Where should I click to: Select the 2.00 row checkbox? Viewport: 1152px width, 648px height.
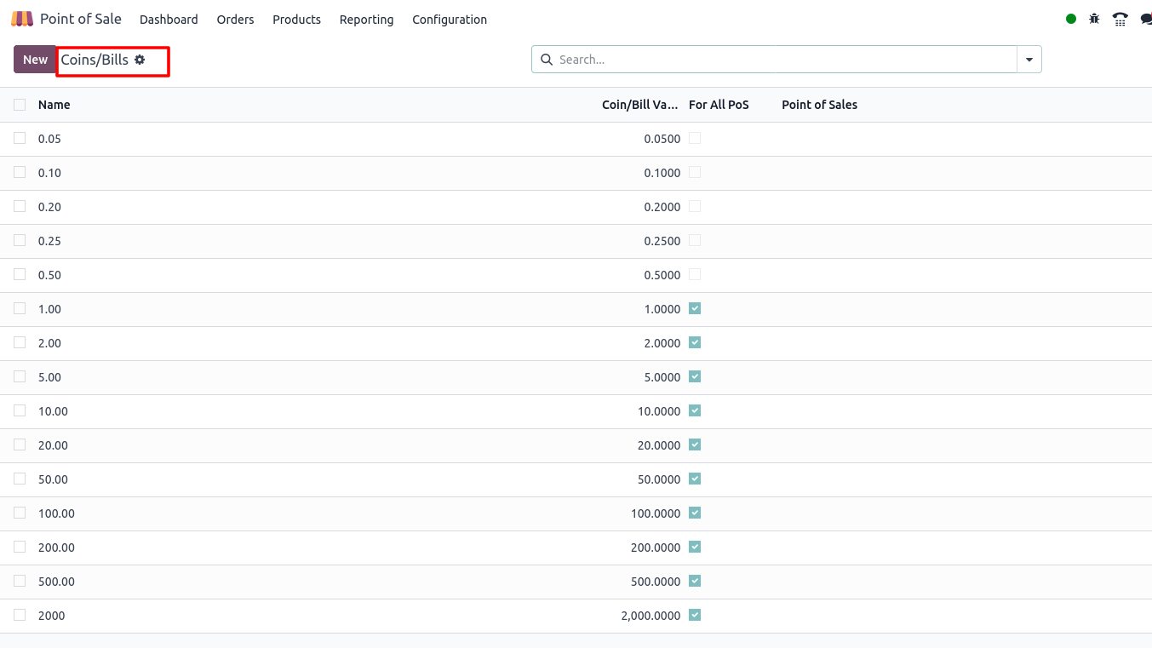pos(20,342)
